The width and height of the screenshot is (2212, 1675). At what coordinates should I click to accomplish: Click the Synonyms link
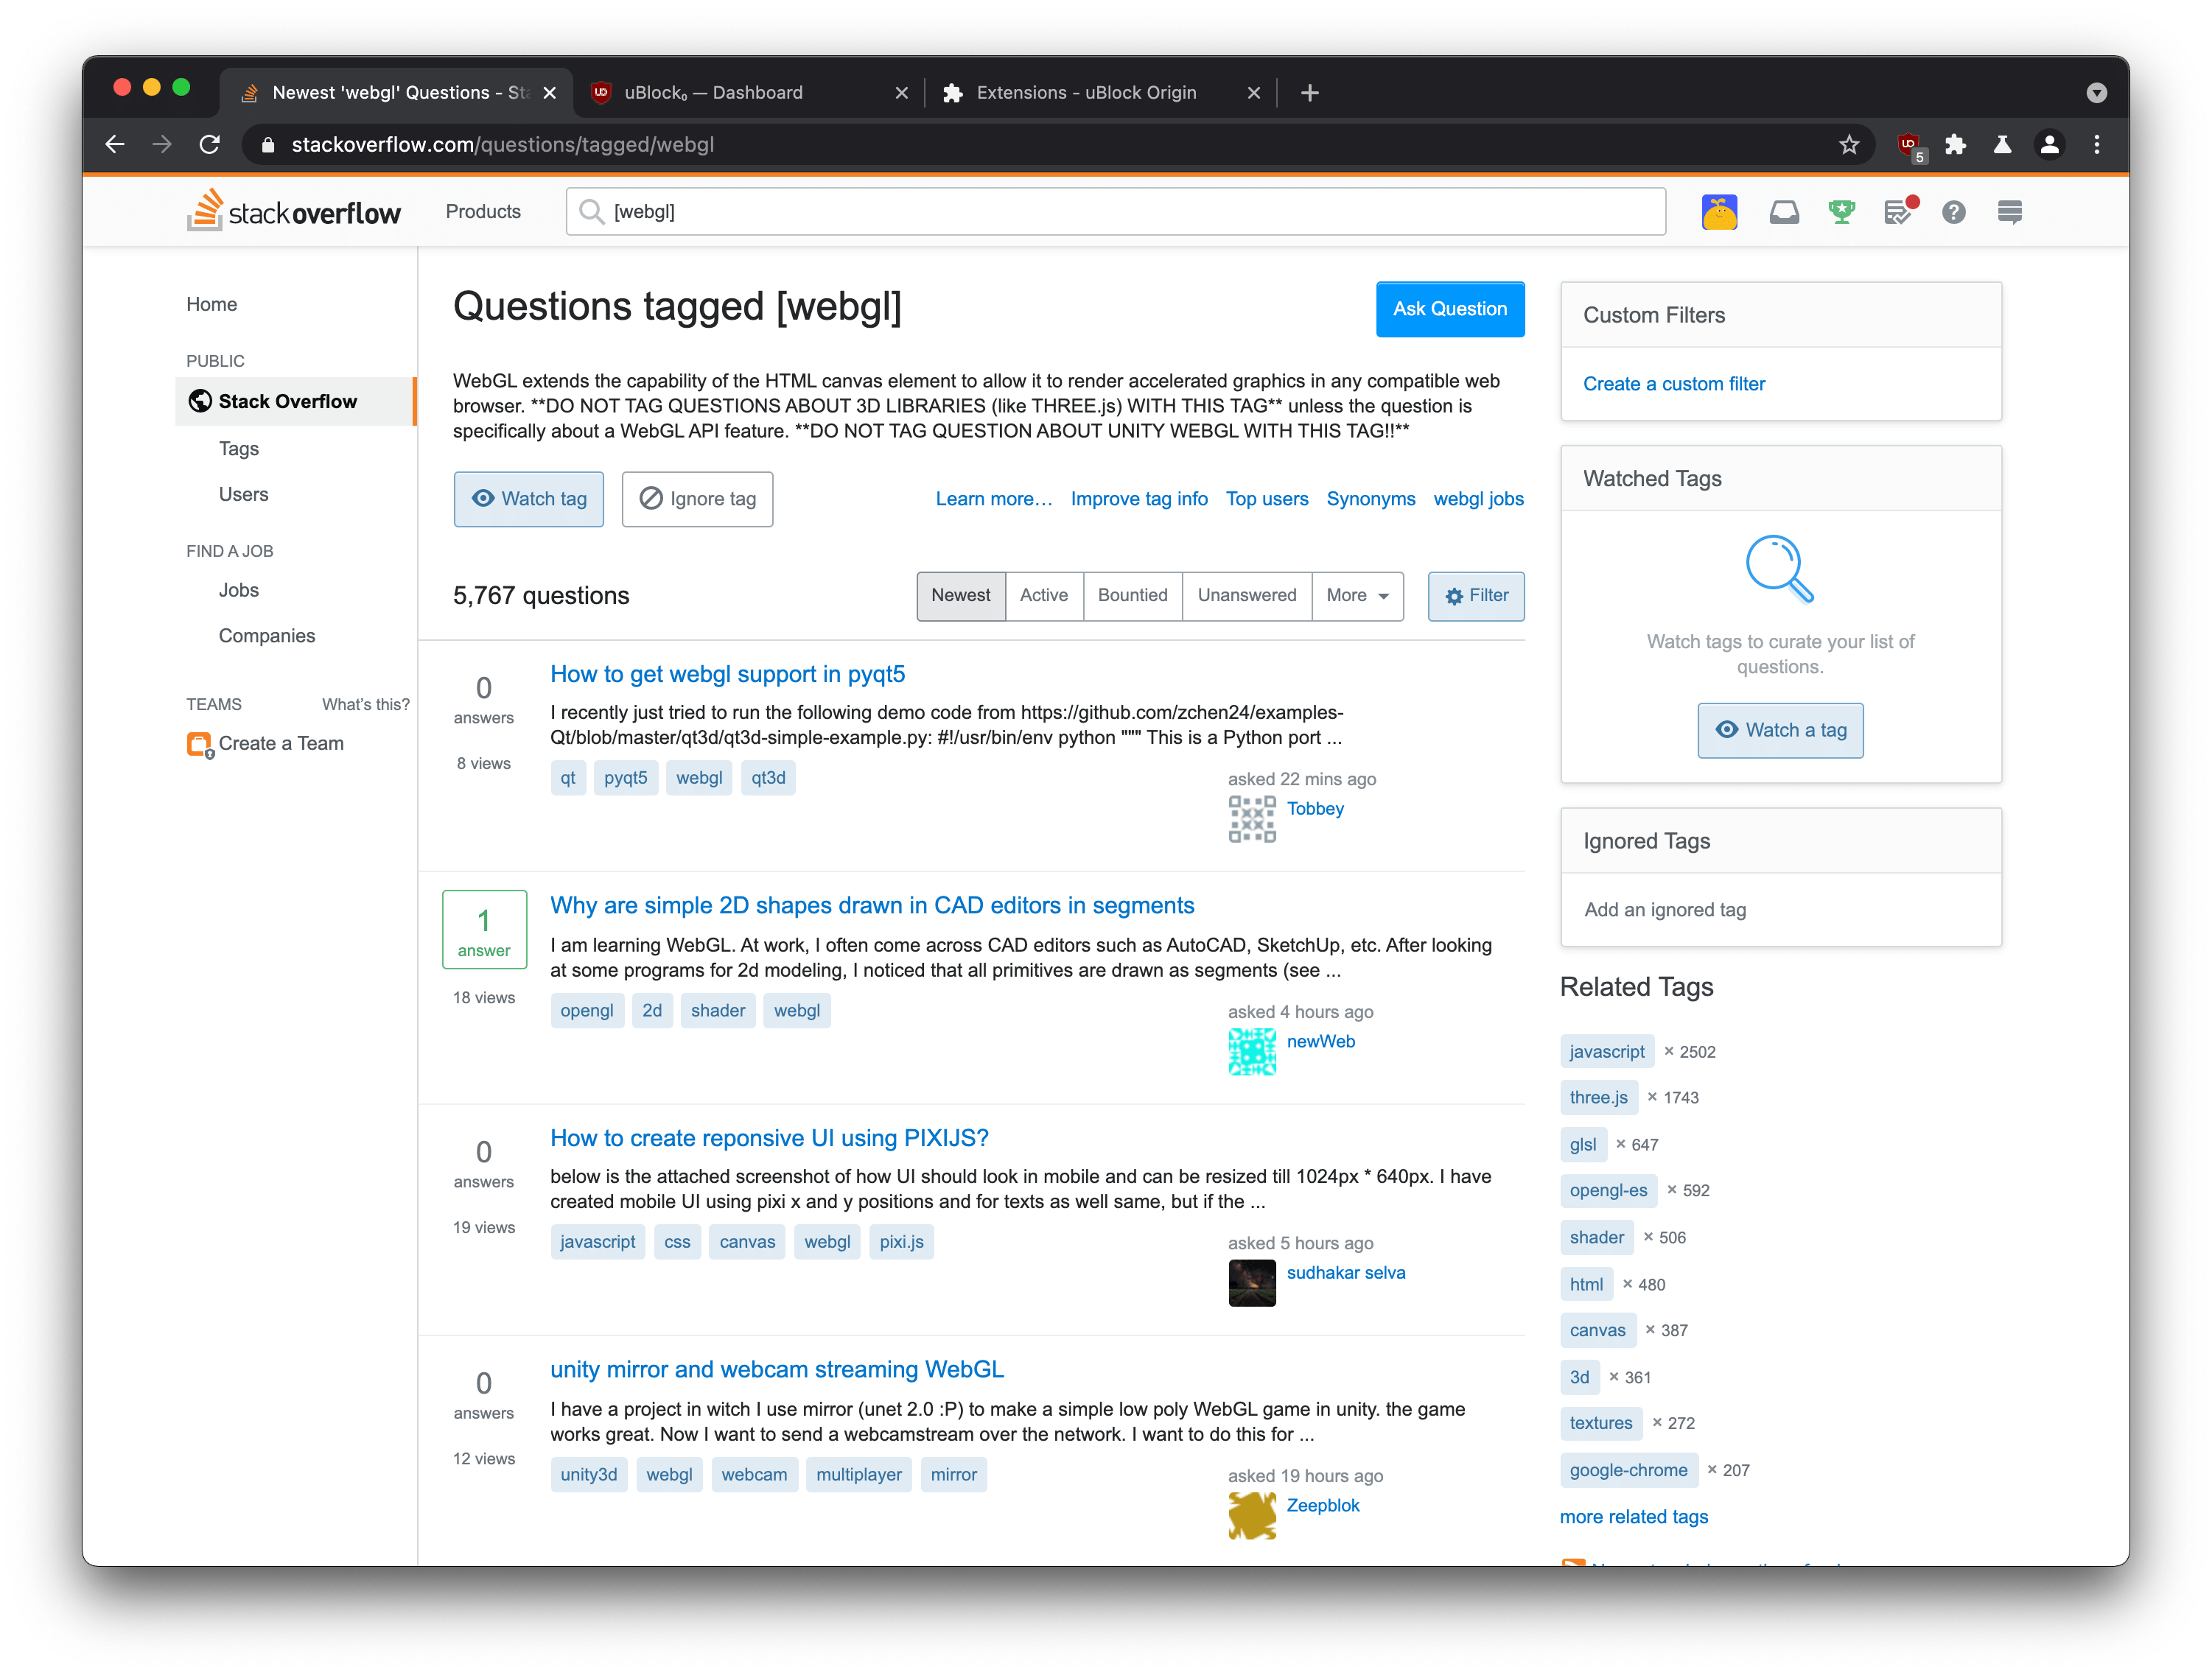coord(1370,499)
